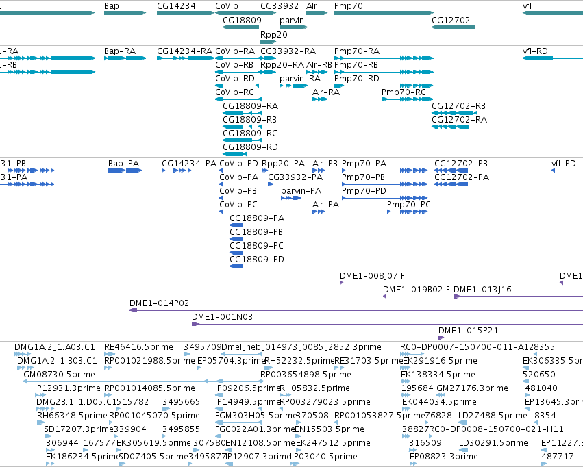Click the Alr-PB protein label
This screenshot has height=467, width=583.
click(x=325, y=164)
